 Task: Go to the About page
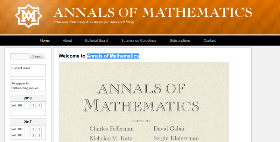67,41
